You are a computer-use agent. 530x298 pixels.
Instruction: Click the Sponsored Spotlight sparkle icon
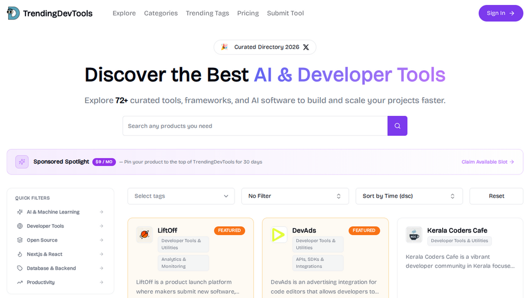tap(22, 162)
